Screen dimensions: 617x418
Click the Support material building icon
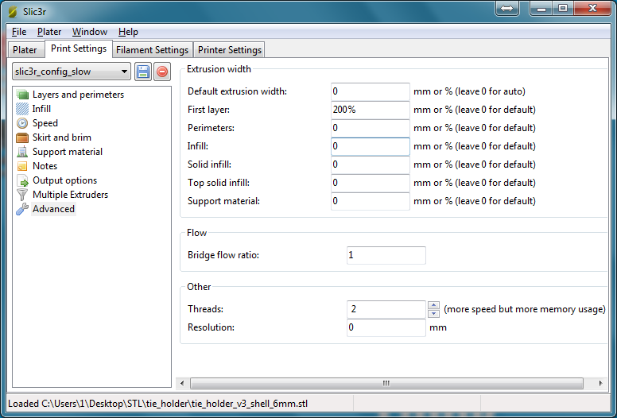22,152
